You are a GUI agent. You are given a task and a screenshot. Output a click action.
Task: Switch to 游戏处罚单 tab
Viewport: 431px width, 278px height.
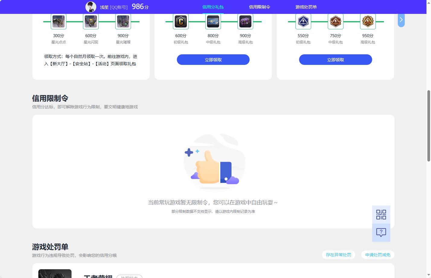point(306,7)
